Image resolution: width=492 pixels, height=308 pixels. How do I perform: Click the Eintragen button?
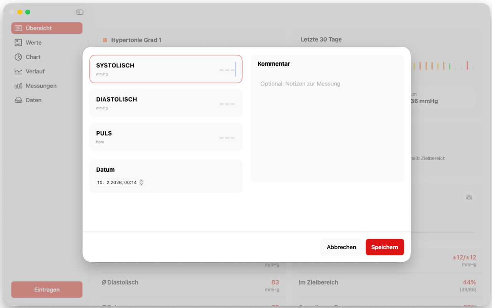(x=47, y=290)
